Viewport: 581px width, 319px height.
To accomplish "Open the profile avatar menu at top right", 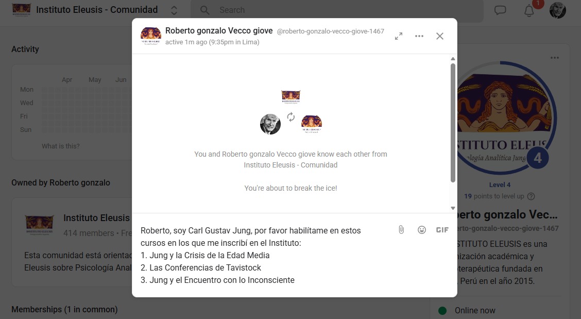I will [x=558, y=10].
